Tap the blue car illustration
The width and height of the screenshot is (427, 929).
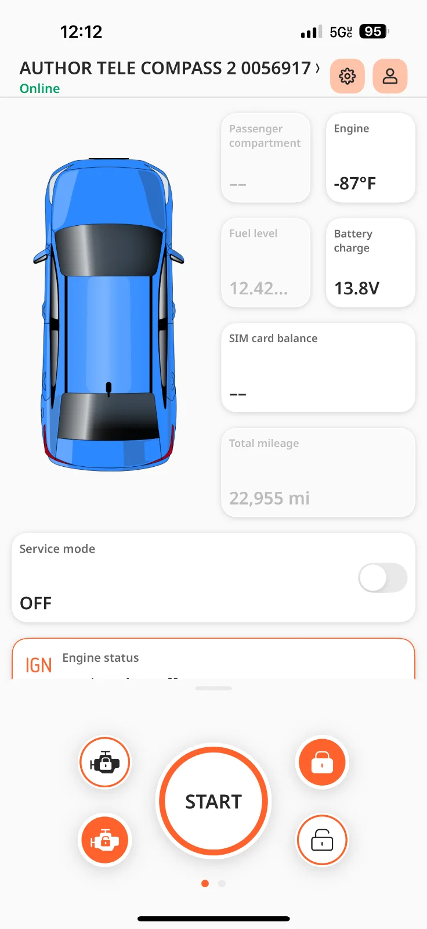point(108,314)
